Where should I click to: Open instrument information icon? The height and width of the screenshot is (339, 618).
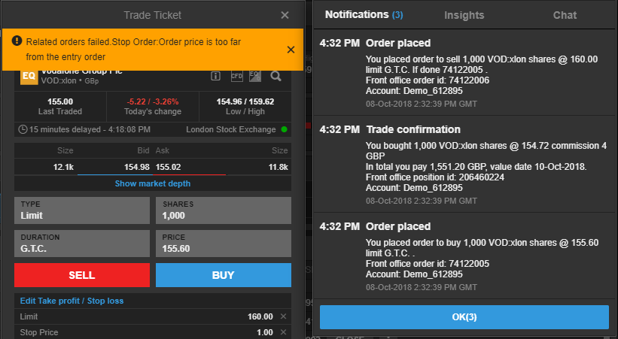tap(215, 76)
